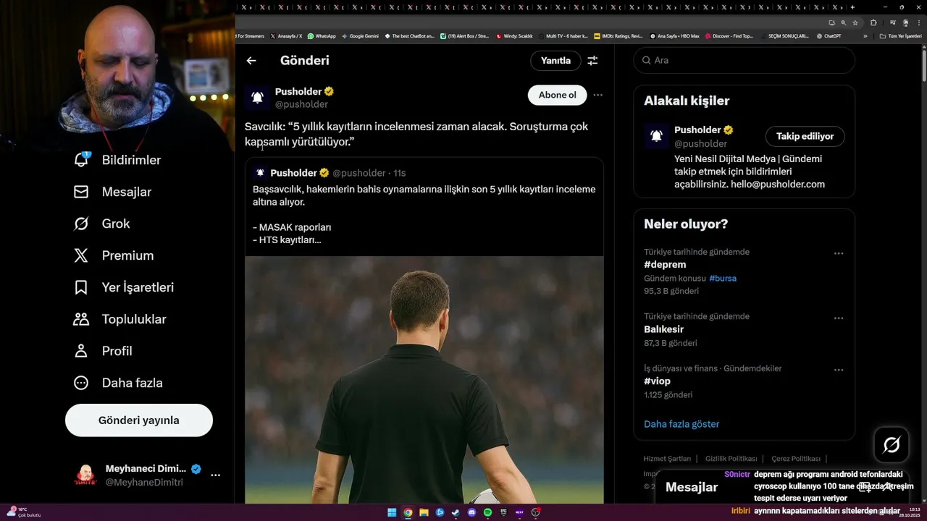Open Daha fazla menu
Image resolution: width=927 pixels, height=521 pixels.
pyautogui.click(x=82, y=383)
